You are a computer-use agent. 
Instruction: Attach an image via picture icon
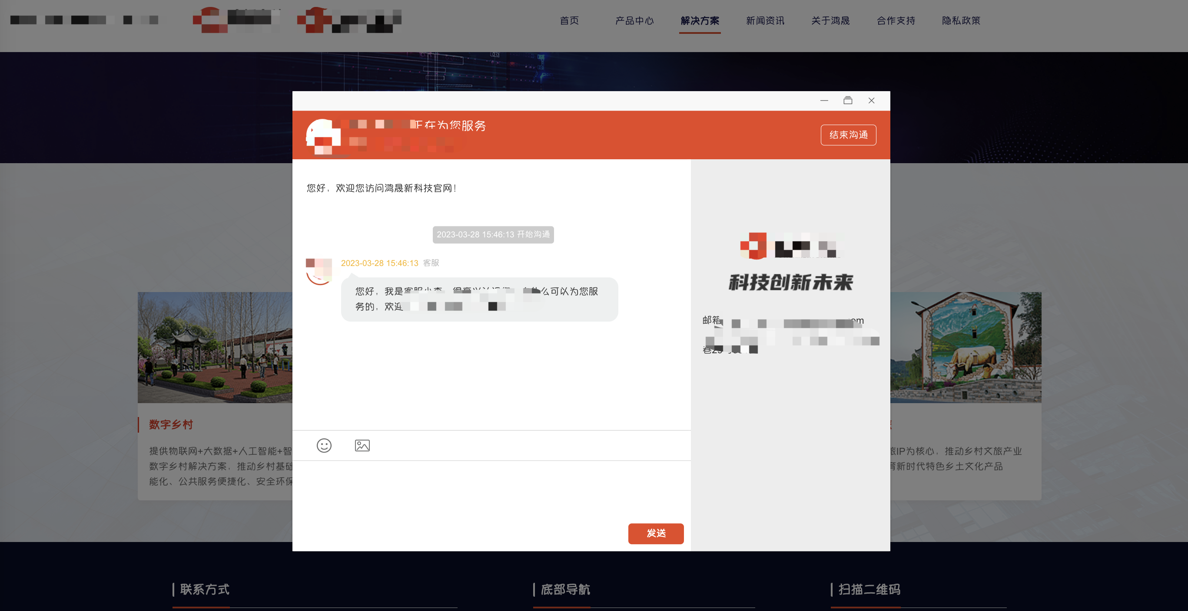(x=362, y=445)
